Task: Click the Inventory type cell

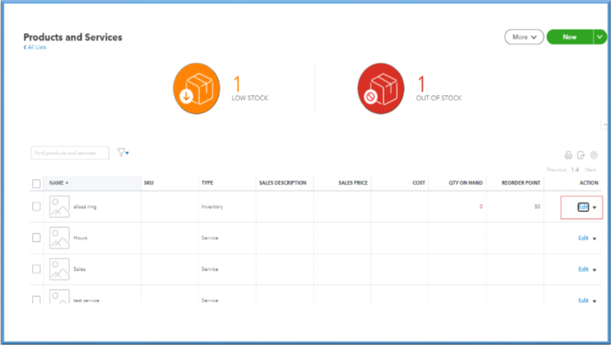Action: (x=212, y=206)
